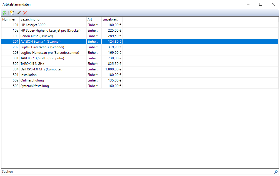Screen dimensions: 280x176
Task: Click the magnifier search icon
Action: pos(276,172)
